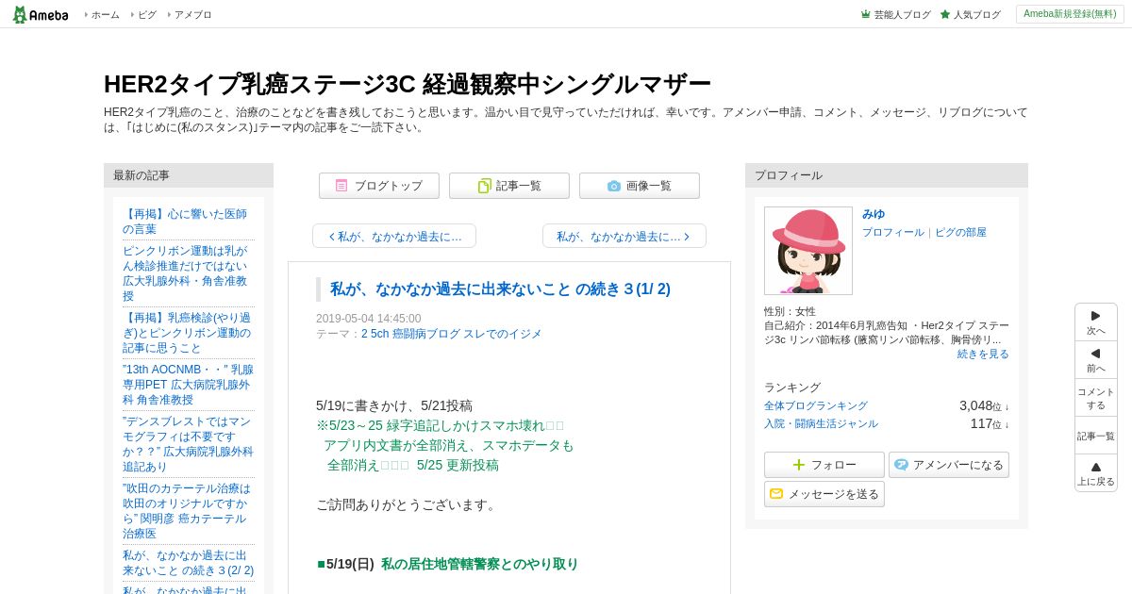Open theme 2 5ch 癌闘病ブログ スレでのイジメ

click(x=451, y=334)
